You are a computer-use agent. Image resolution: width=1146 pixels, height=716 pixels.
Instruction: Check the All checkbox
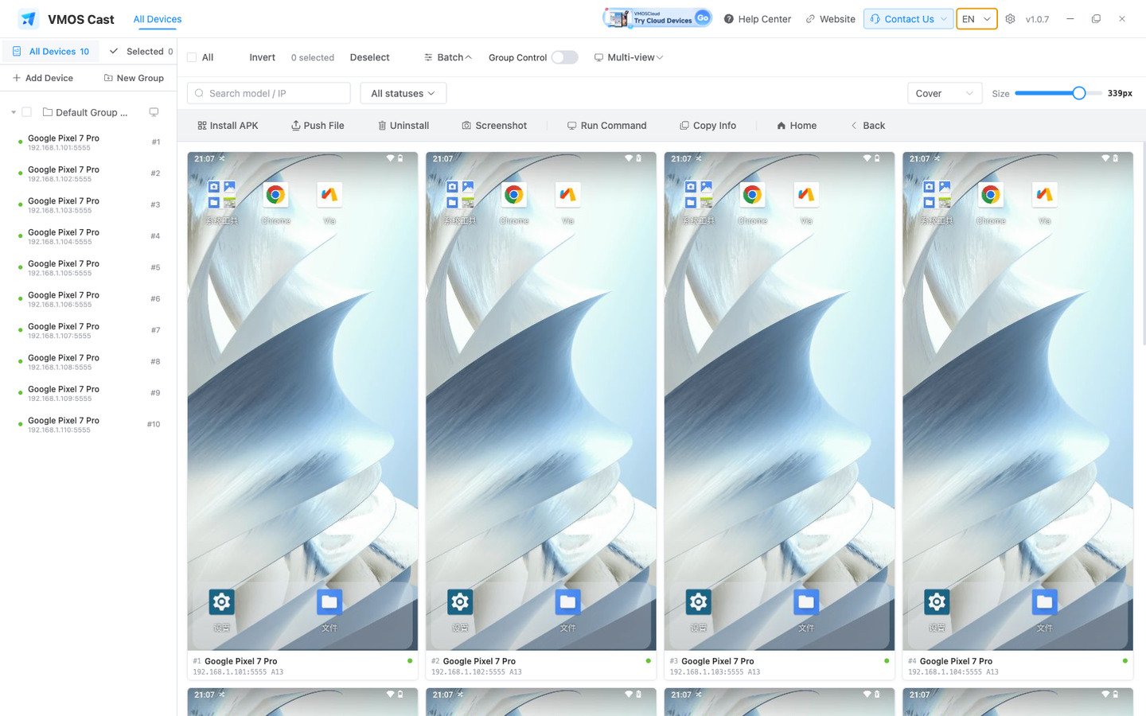coord(192,57)
